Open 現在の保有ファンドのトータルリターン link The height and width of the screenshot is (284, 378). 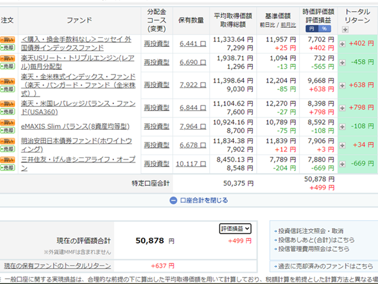[x=57, y=266]
